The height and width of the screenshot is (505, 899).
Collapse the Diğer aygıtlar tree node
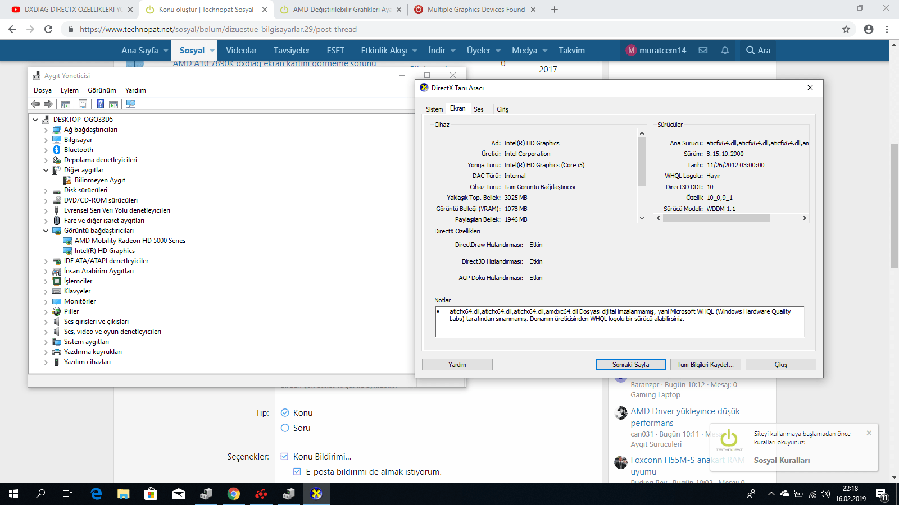[46, 170]
